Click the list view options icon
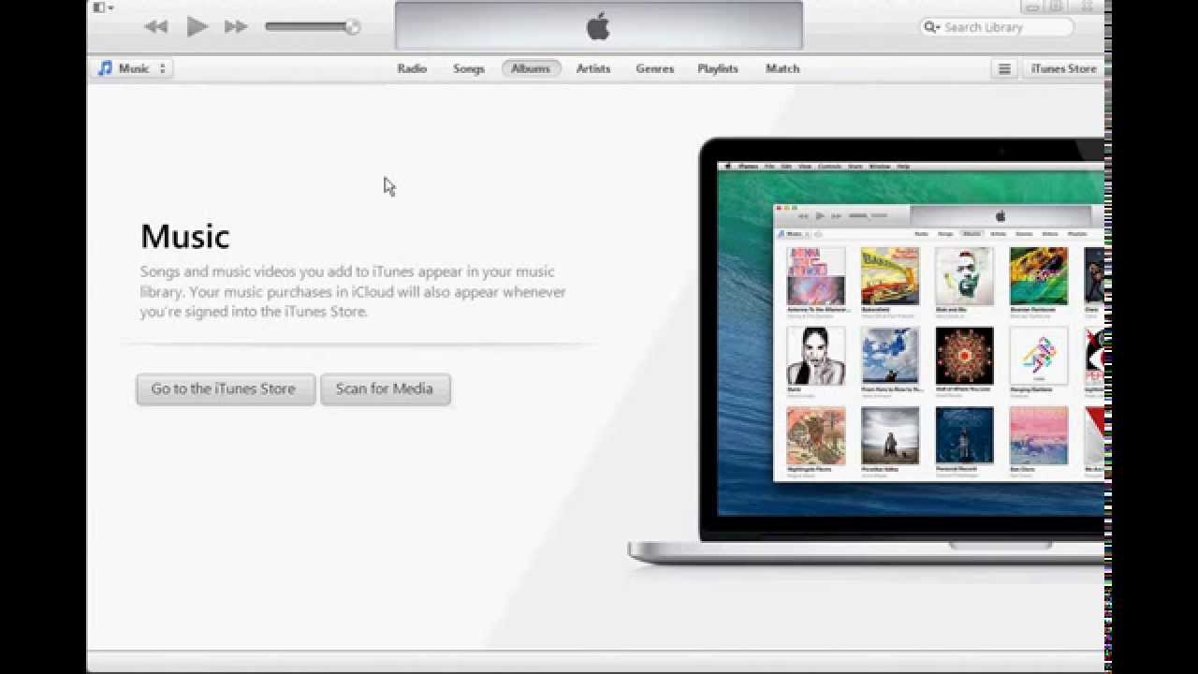The image size is (1198, 674). pos(1004,68)
